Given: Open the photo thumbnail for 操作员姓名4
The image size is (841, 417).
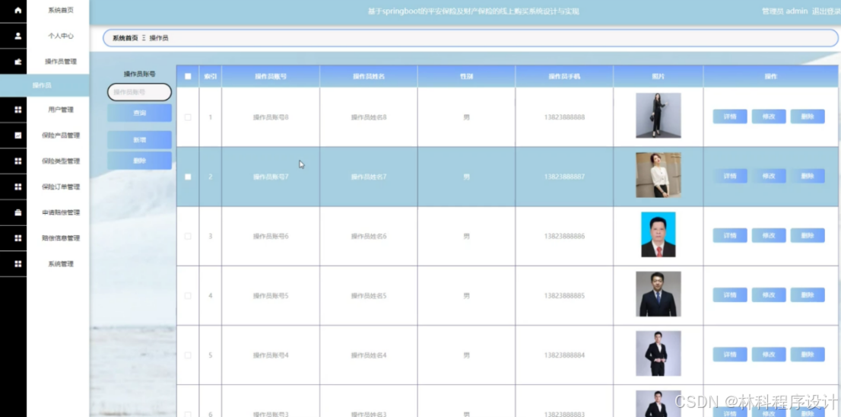Looking at the screenshot, I should pyautogui.click(x=658, y=353).
